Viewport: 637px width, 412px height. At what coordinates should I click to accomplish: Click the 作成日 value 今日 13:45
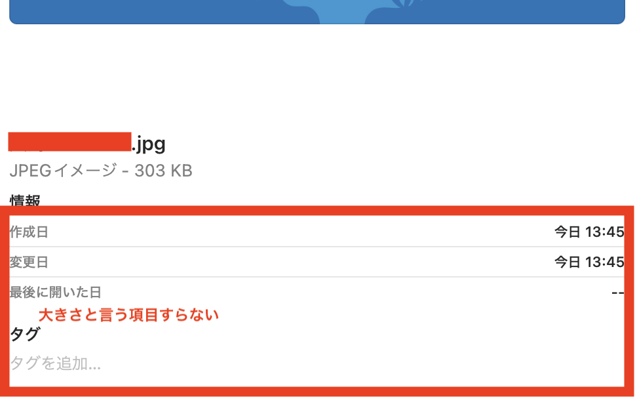[x=589, y=232]
